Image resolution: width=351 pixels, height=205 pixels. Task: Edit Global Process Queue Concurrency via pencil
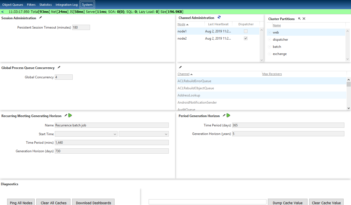(x=59, y=67)
